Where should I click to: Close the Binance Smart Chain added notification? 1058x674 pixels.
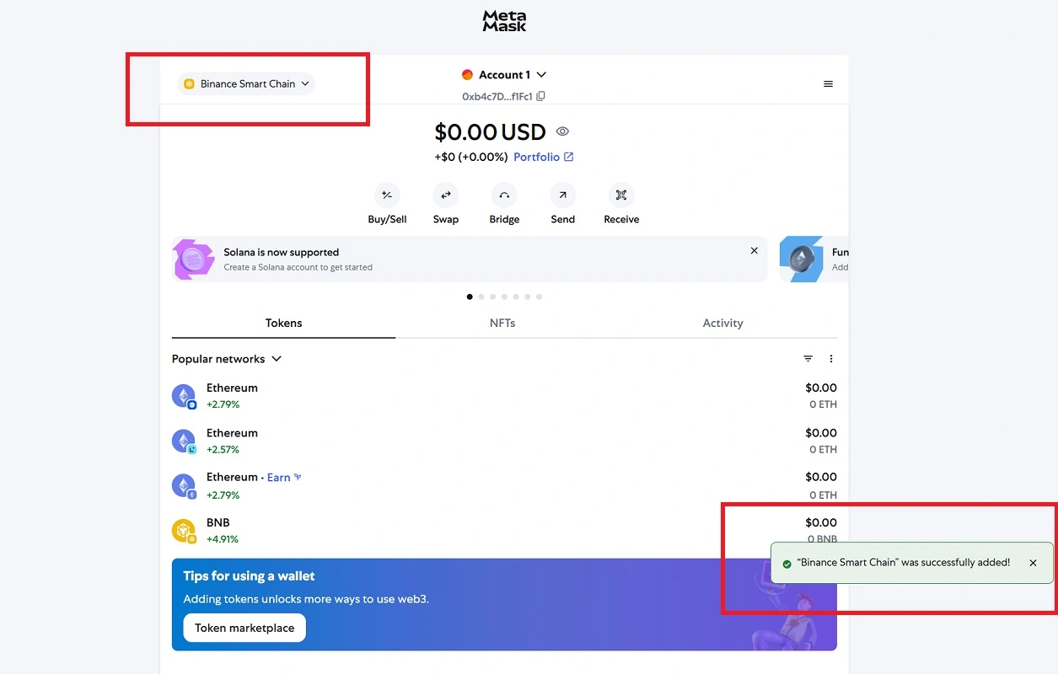(x=1033, y=563)
